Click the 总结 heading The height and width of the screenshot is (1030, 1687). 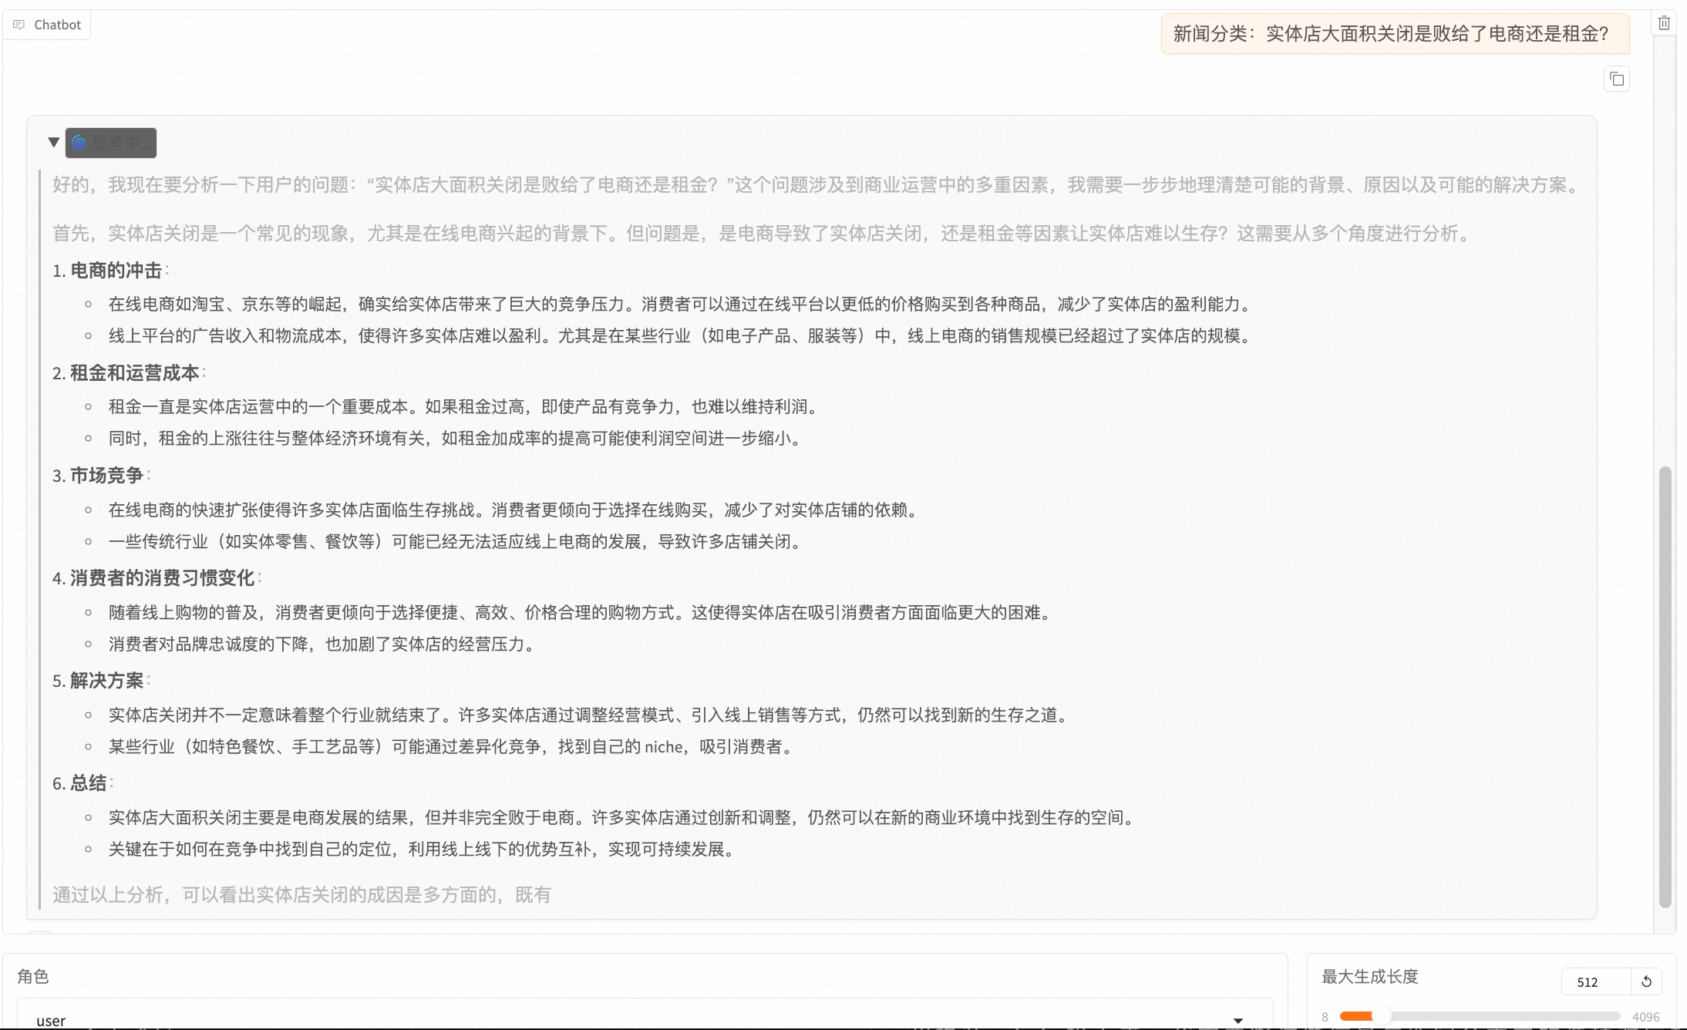click(88, 783)
